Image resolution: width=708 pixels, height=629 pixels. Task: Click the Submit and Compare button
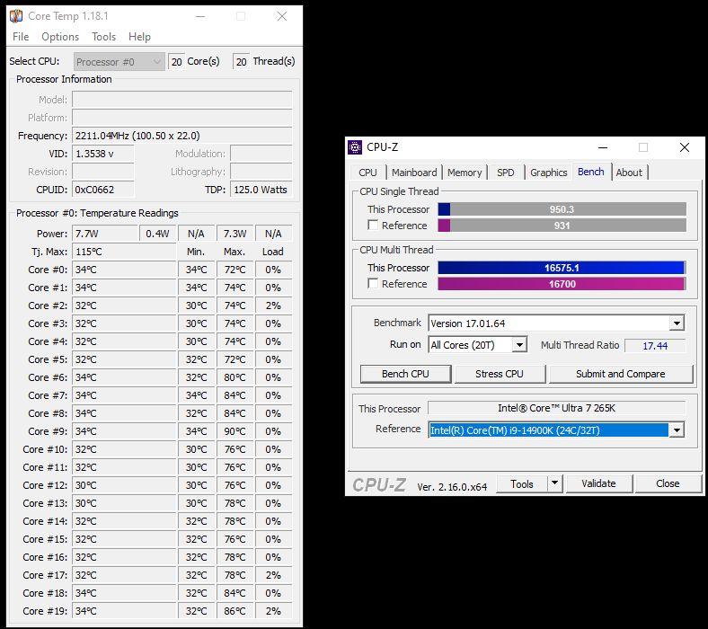click(x=621, y=374)
